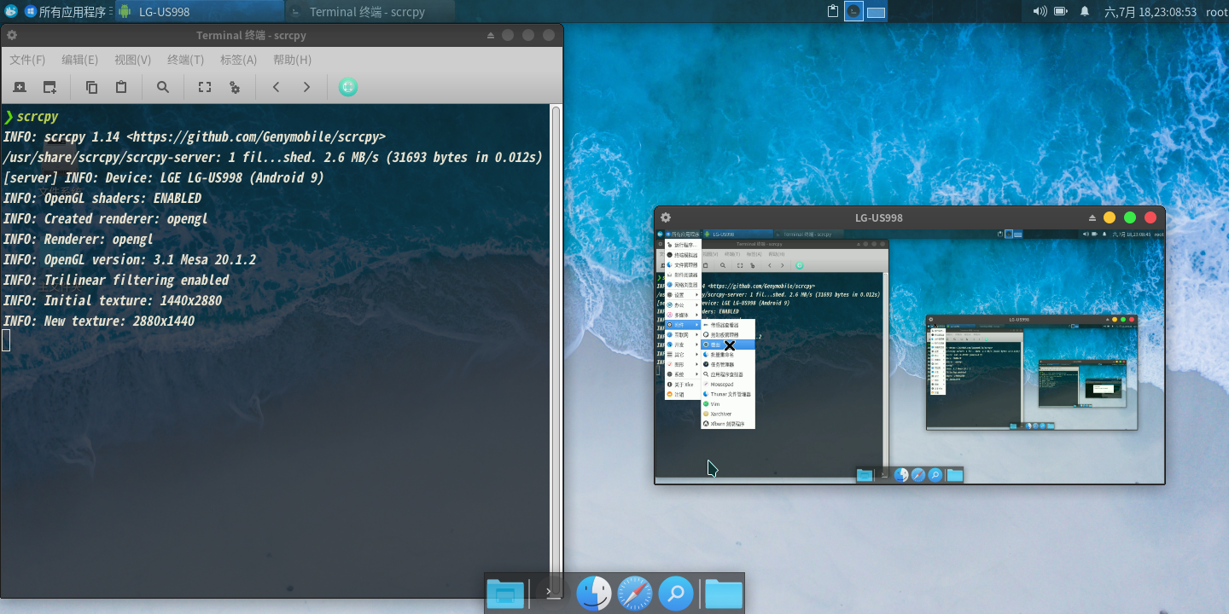This screenshot has width=1229, height=614.
Task: Open the 终端(T) menu
Action: 185,60
